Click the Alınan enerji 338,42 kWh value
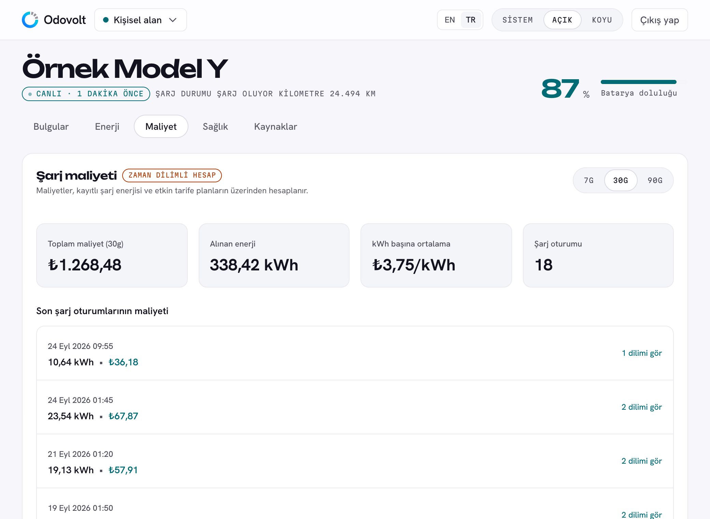 pyautogui.click(x=254, y=265)
